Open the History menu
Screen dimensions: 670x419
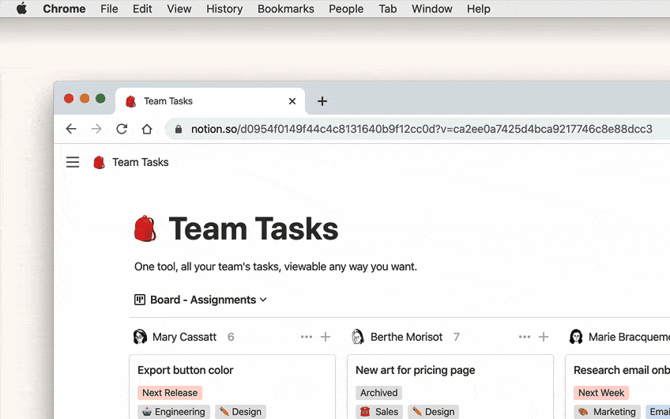click(x=224, y=9)
